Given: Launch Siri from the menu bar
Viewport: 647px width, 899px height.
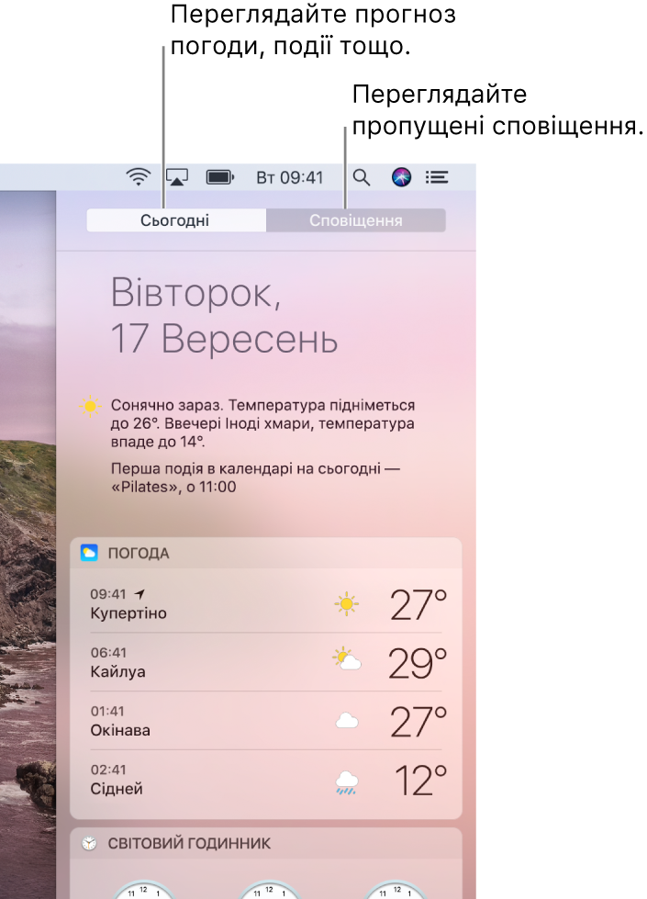Looking at the screenshot, I should pos(401,177).
